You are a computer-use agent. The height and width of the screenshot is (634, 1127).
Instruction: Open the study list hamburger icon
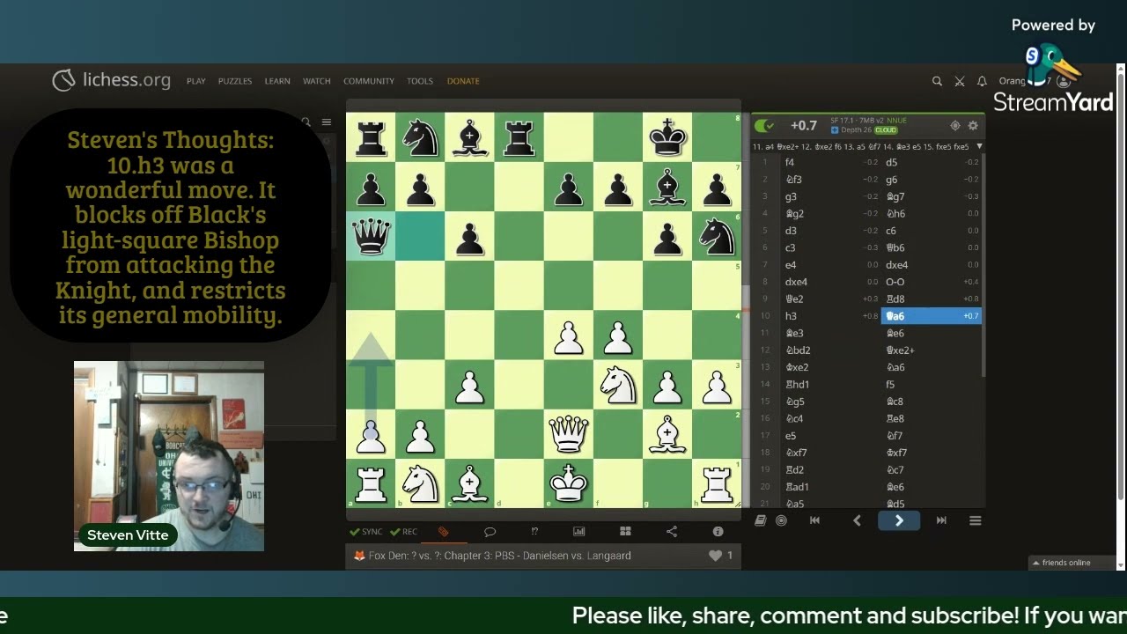point(326,122)
